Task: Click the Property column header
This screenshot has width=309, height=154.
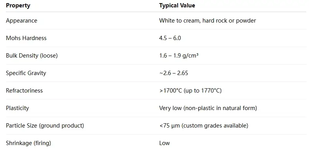Action: click(x=18, y=5)
